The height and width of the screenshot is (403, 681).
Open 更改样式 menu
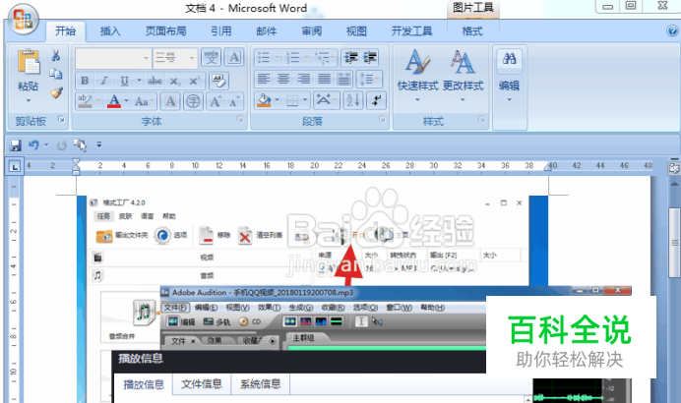(463, 76)
